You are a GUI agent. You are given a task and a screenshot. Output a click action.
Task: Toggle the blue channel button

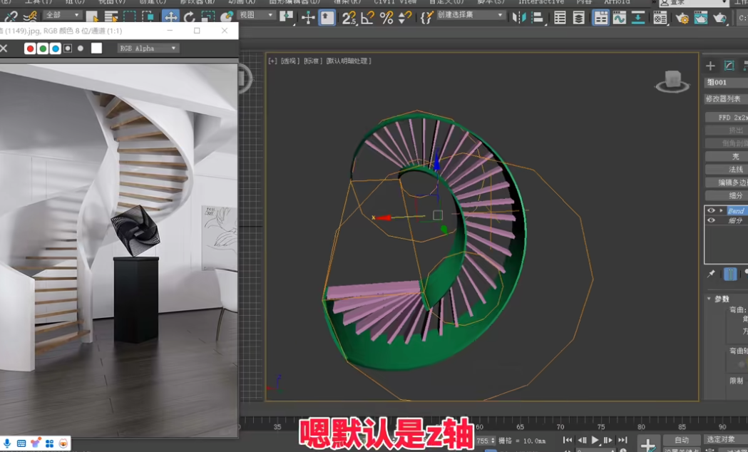56,48
